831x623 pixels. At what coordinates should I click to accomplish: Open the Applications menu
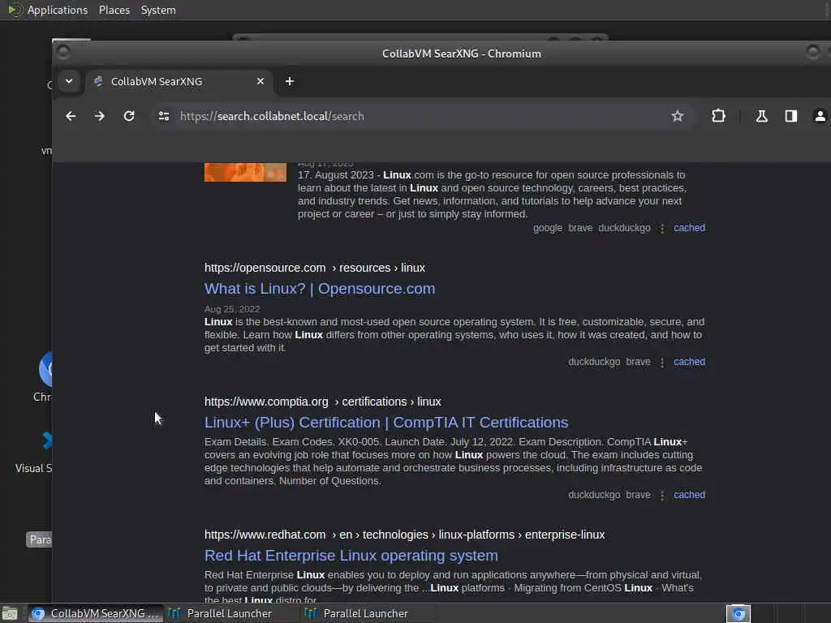58,10
